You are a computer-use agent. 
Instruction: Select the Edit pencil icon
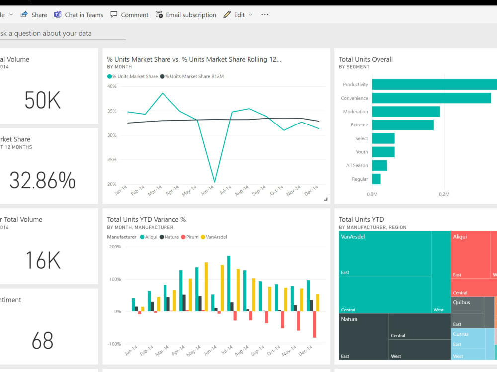(x=226, y=14)
